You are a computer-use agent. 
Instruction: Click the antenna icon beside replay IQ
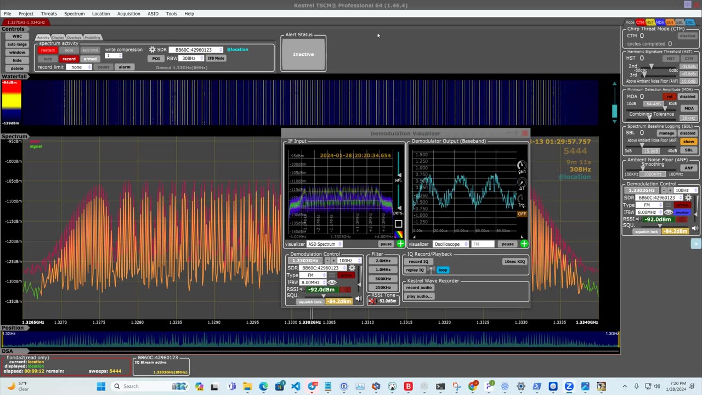click(x=431, y=270)
